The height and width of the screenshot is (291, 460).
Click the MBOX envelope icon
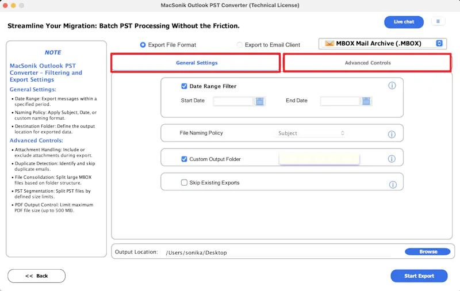click(x=329, y=43)
